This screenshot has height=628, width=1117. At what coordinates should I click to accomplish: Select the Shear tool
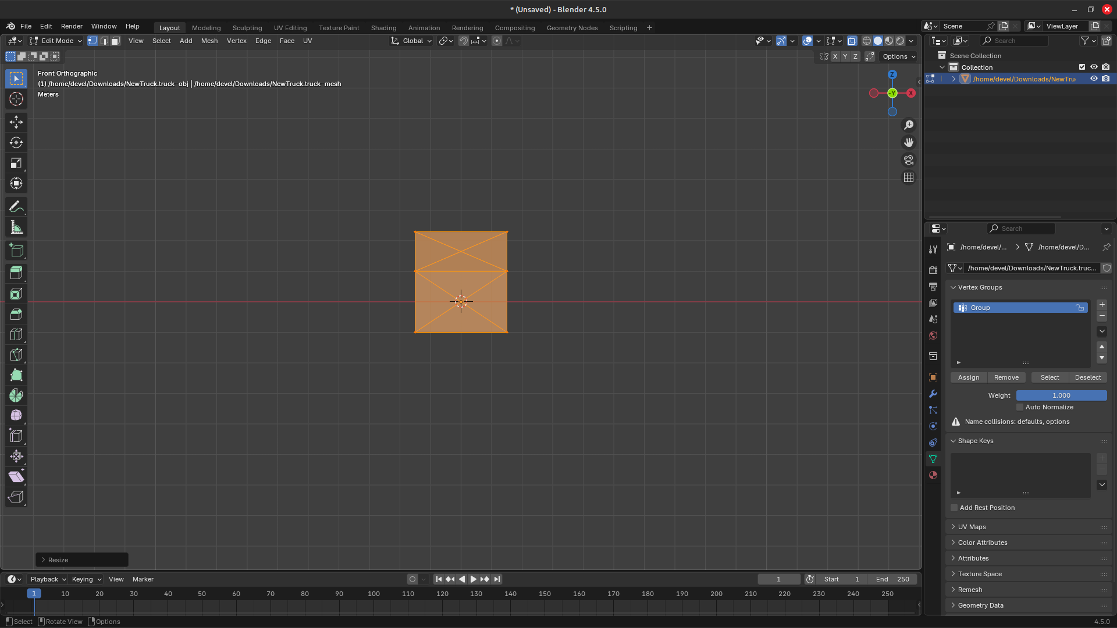16,477
